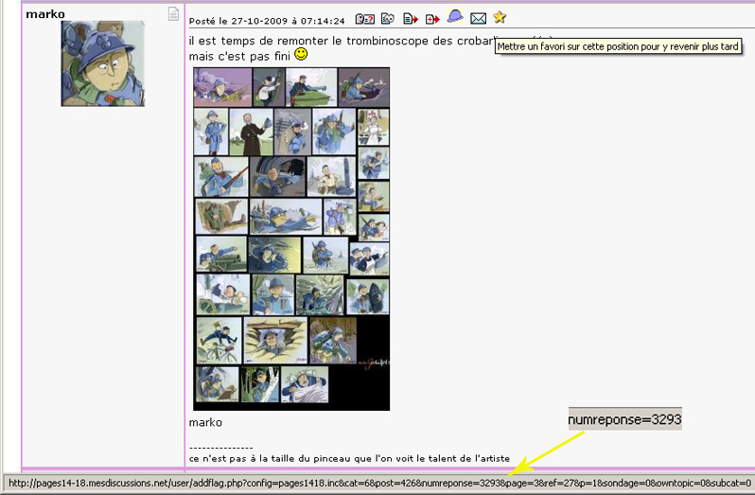This screenshot has height=495, width=755.
Task: Open marko's avatar image
Action: (102, 63)
